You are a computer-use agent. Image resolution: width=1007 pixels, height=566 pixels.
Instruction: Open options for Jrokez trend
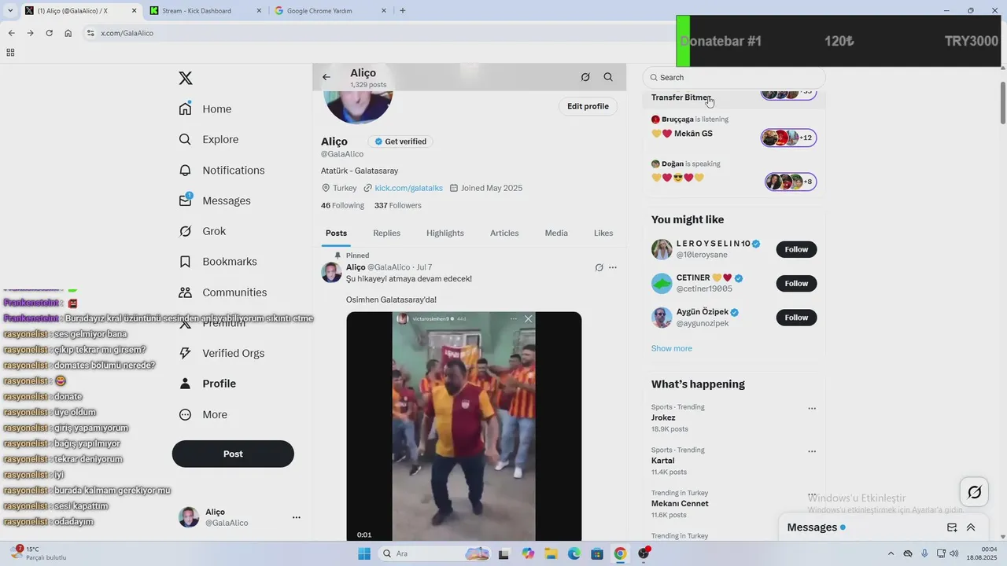pyautogui.click(x=812, y=409)
